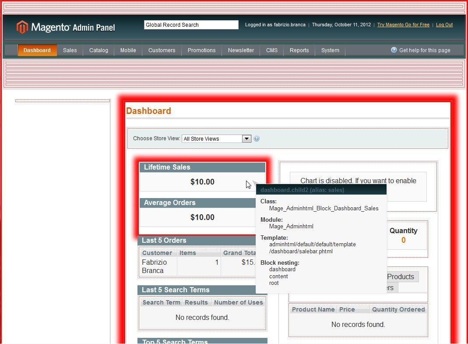Open the Sales menu

(x=70, y=50)
